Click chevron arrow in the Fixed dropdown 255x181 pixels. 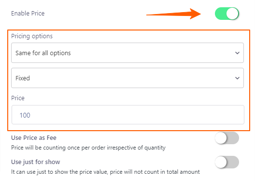(x=237, y=78)
